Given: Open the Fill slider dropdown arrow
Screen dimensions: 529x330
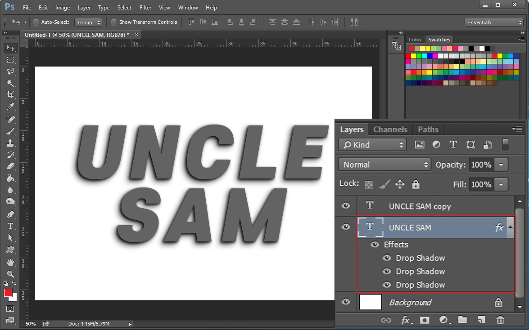Looking at the screenshot, I should coord(501,184).
